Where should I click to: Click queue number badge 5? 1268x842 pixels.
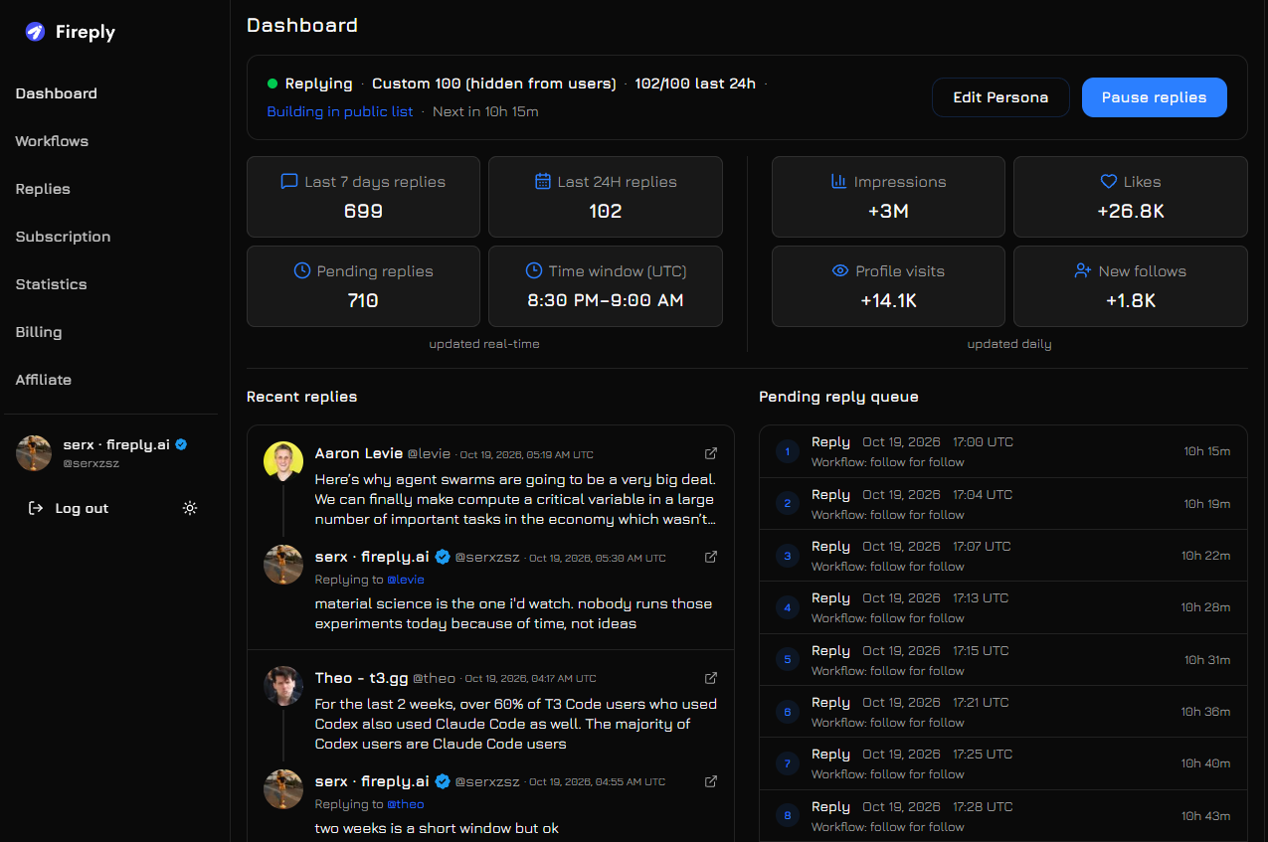[x=788, y=659]
